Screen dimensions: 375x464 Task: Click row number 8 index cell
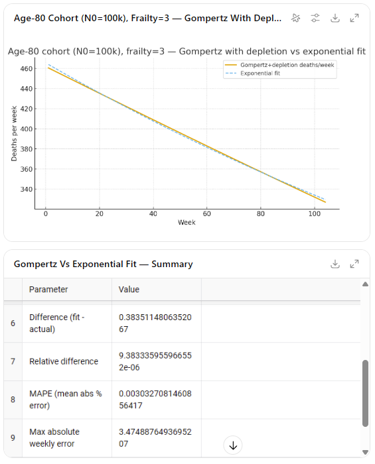pyautogui.click(x=13, y=400)
